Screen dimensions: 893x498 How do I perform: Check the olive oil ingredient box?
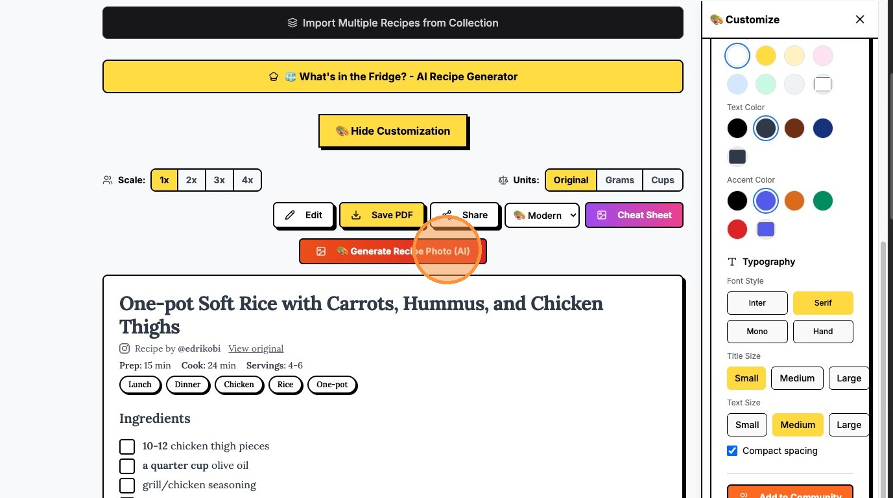[x=127, y=466]
